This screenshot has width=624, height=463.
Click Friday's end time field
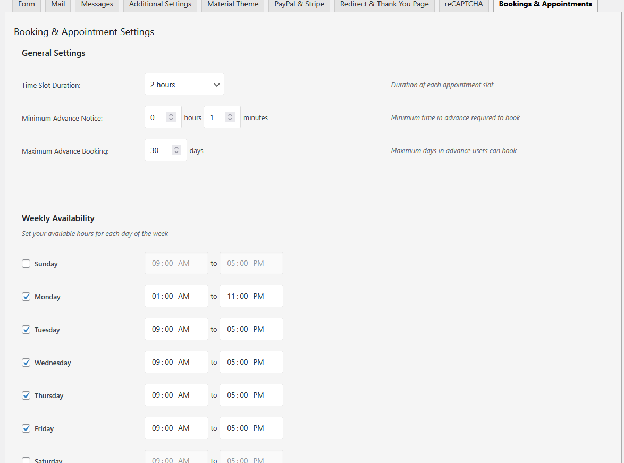click(x=251, y=428)
